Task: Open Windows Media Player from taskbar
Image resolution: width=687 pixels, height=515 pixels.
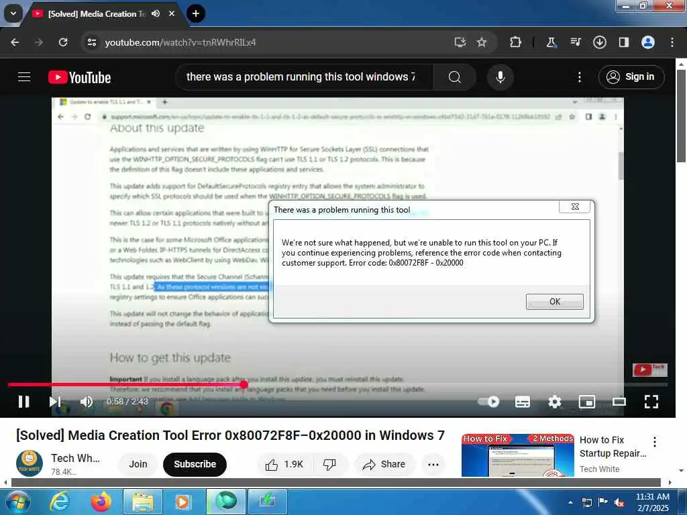Action: point(182,502)
